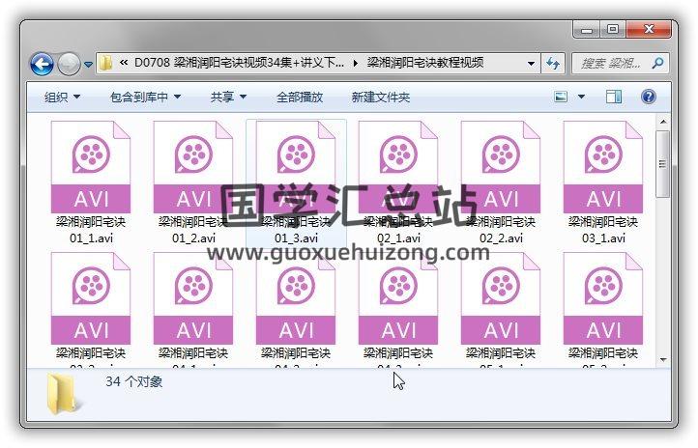
Task: Click the file name text 03_1.avi
Action: (603, 238)
